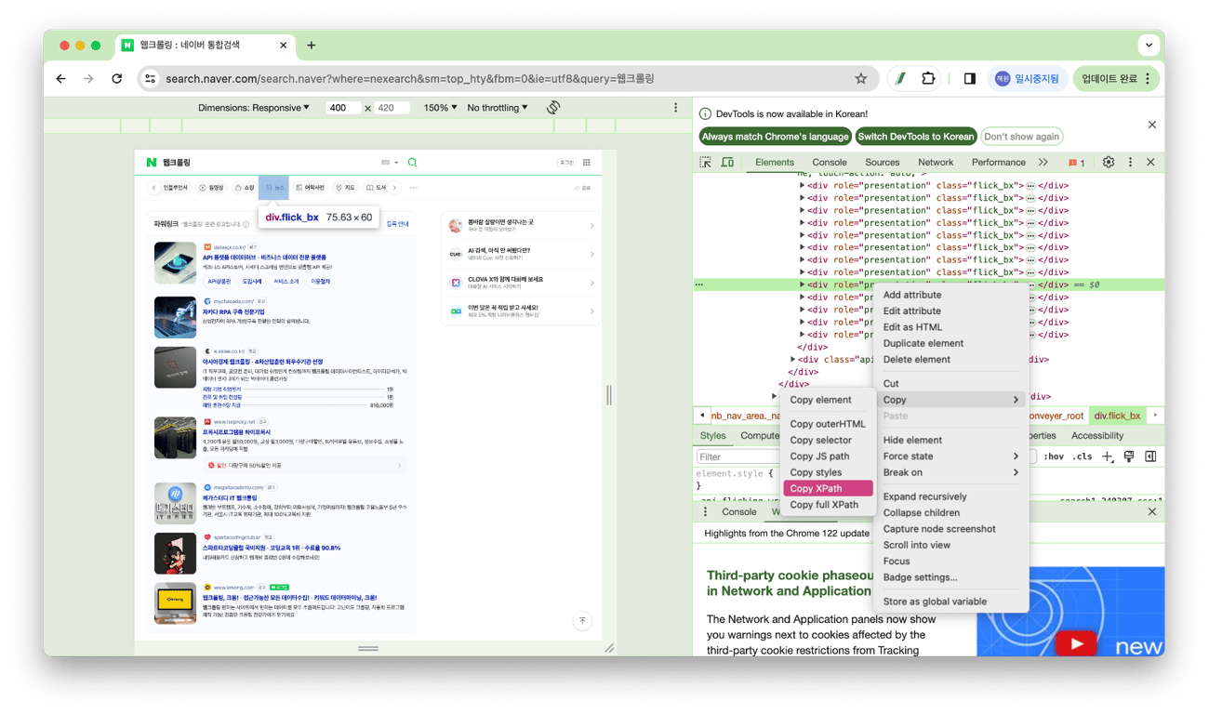Click the green slash extension icon
Image resolution: width=1209 pixels, height=714 pixels.
click(900, 79)
